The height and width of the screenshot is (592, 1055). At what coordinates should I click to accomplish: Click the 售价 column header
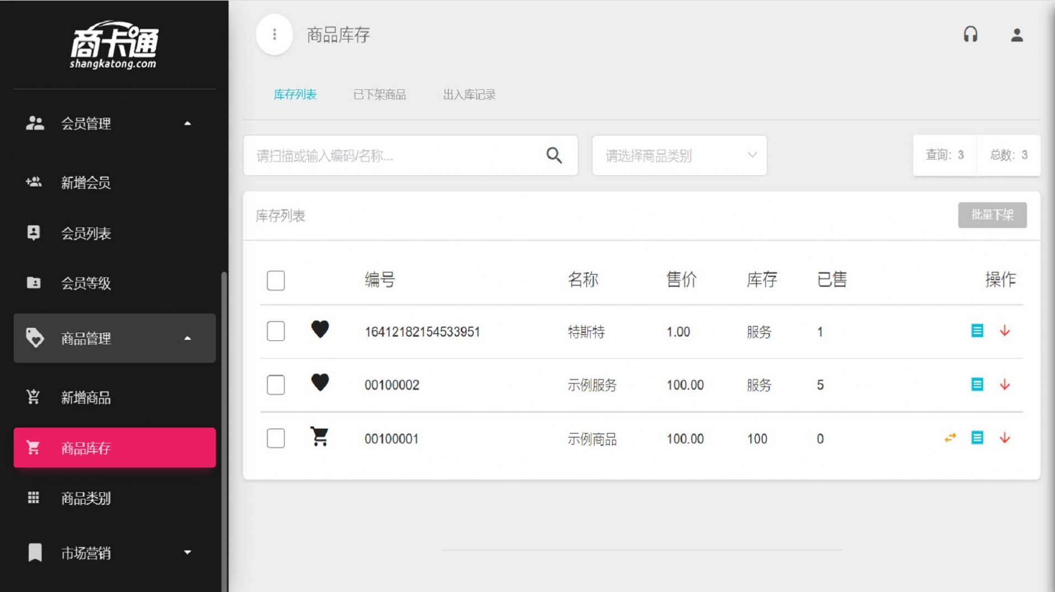[682, 280]
